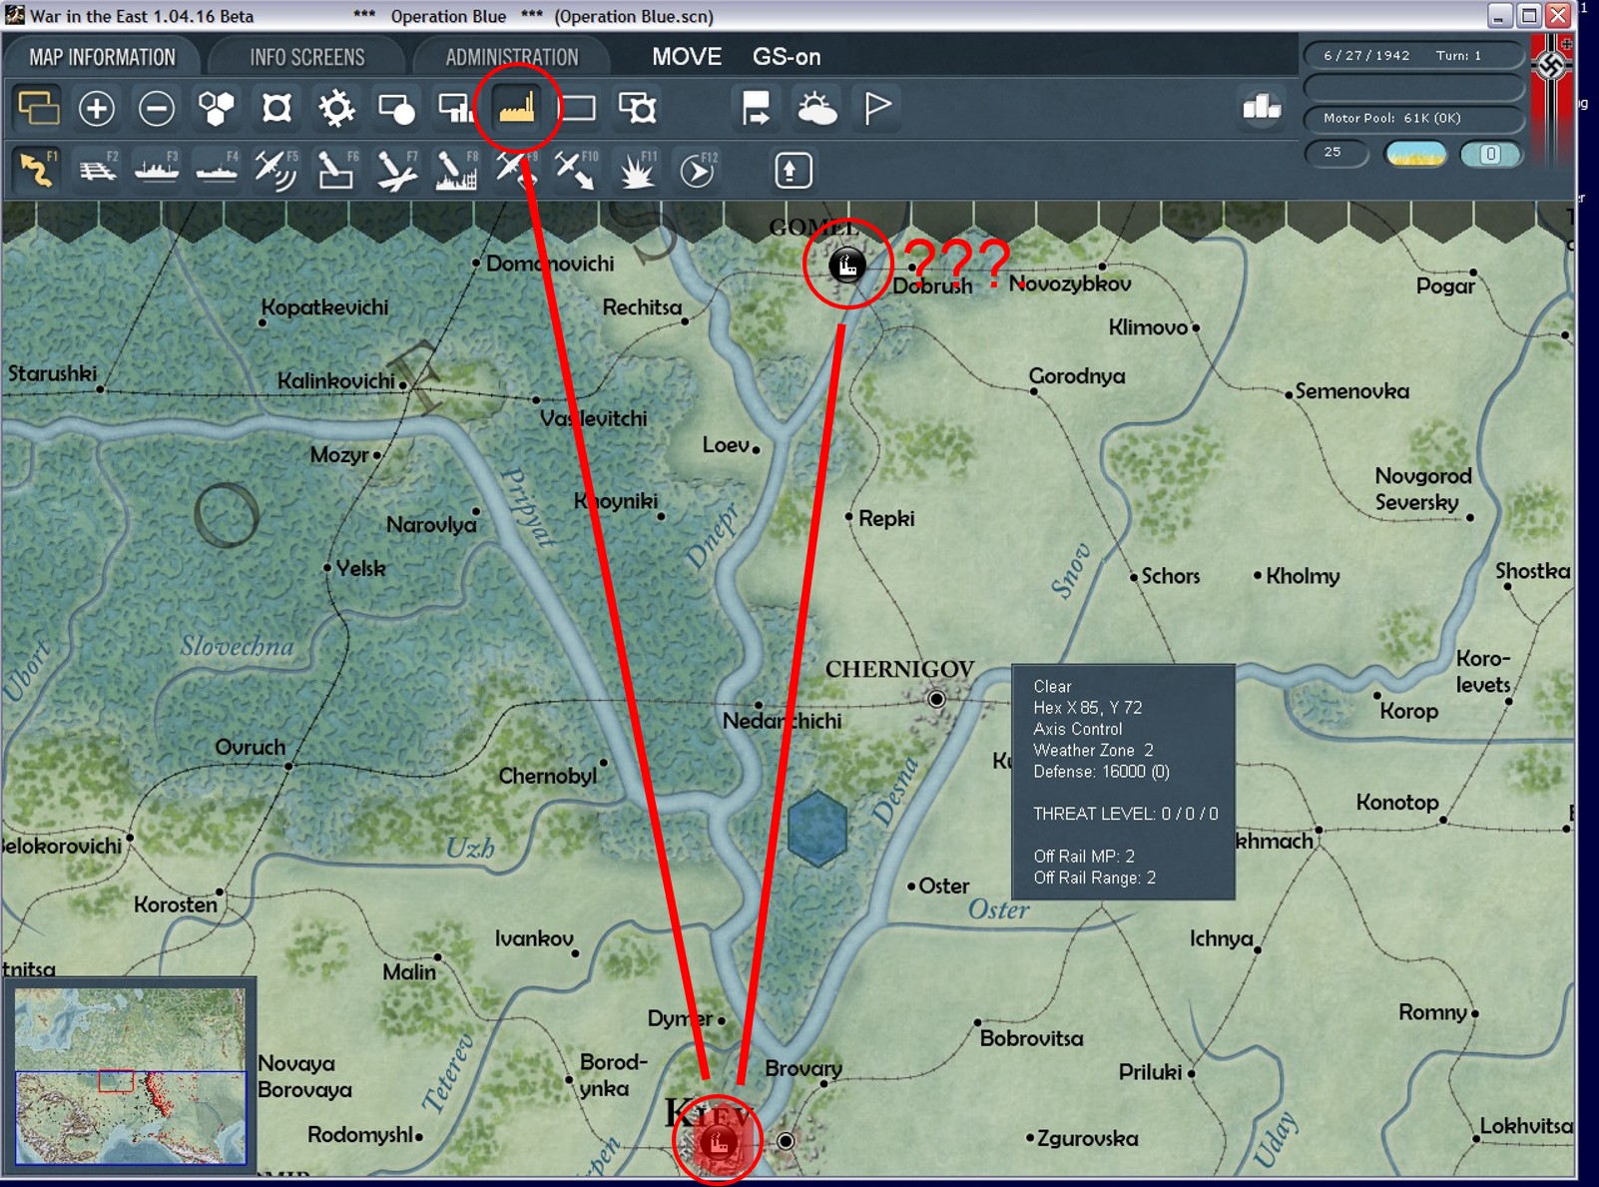Click the minimap overview thumbnail
This screenshot has height=1187, width=1599.
tap(130, 1076)
